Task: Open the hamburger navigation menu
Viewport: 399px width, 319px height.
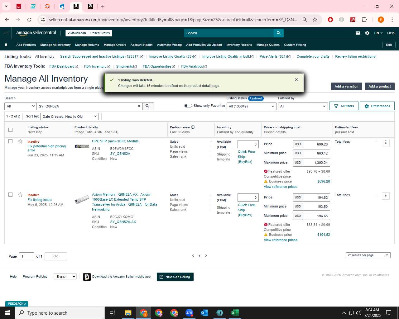Action: point(6,33)
